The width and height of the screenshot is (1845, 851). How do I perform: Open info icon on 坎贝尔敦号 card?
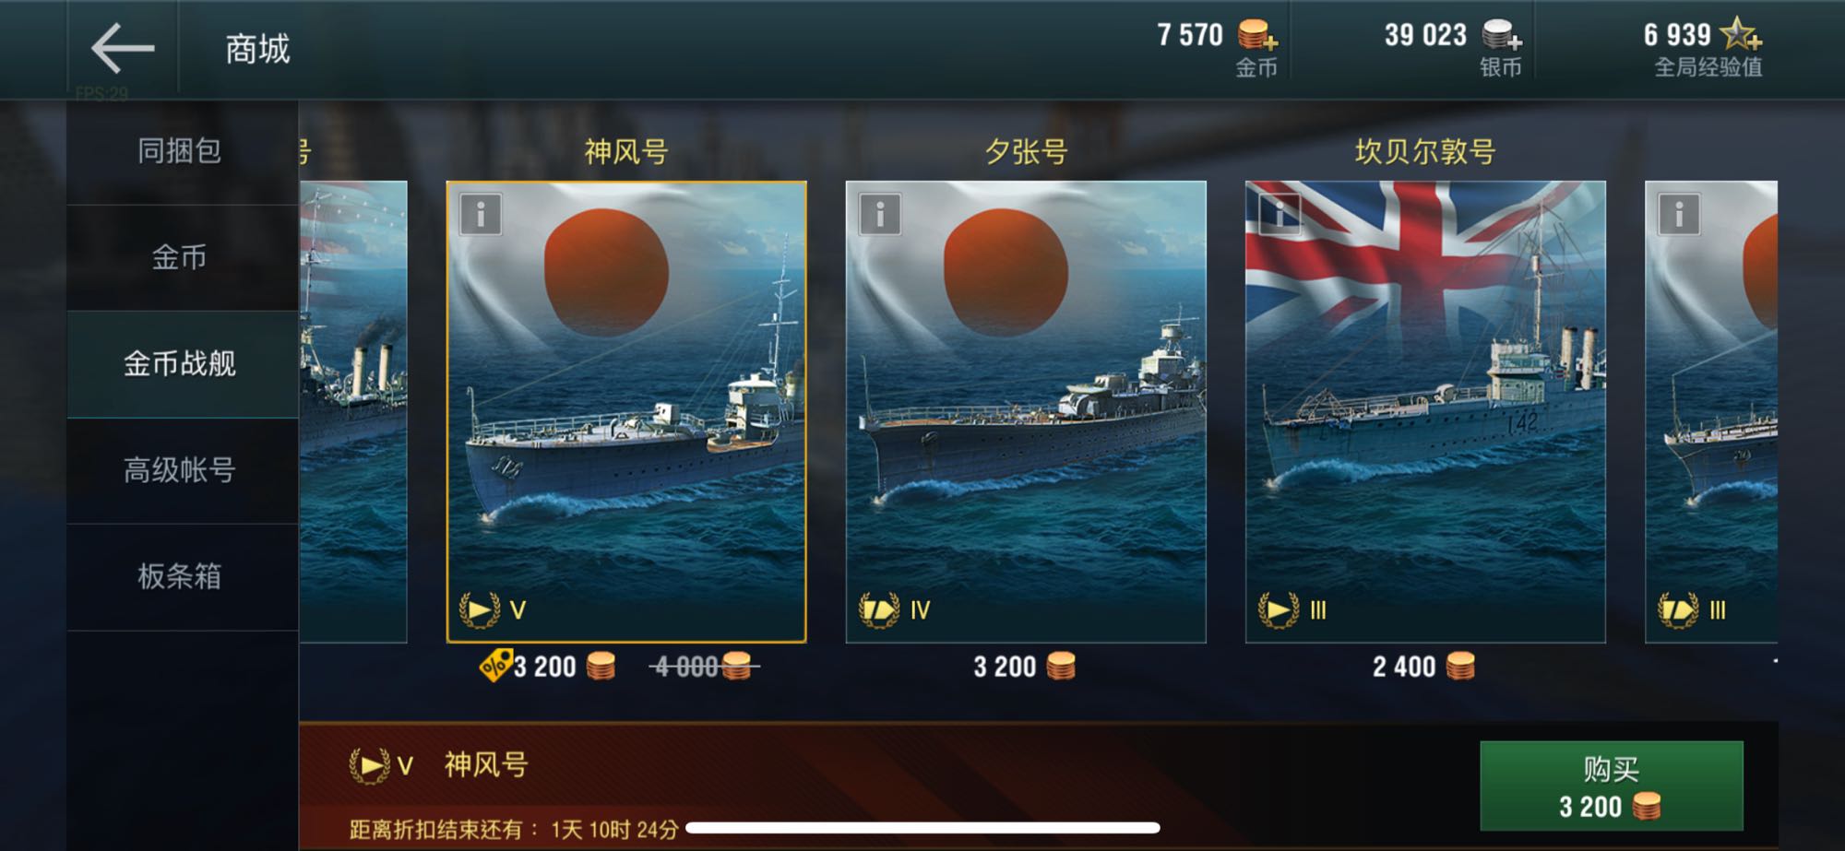point(1279,215)
